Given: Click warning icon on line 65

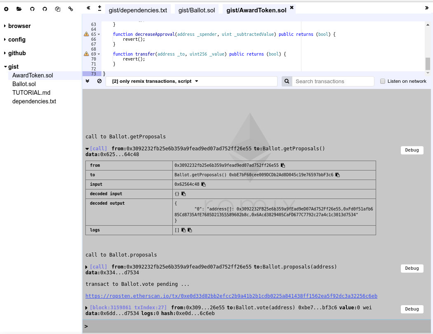Looking at the screenshot, I should tap(86, 34).
